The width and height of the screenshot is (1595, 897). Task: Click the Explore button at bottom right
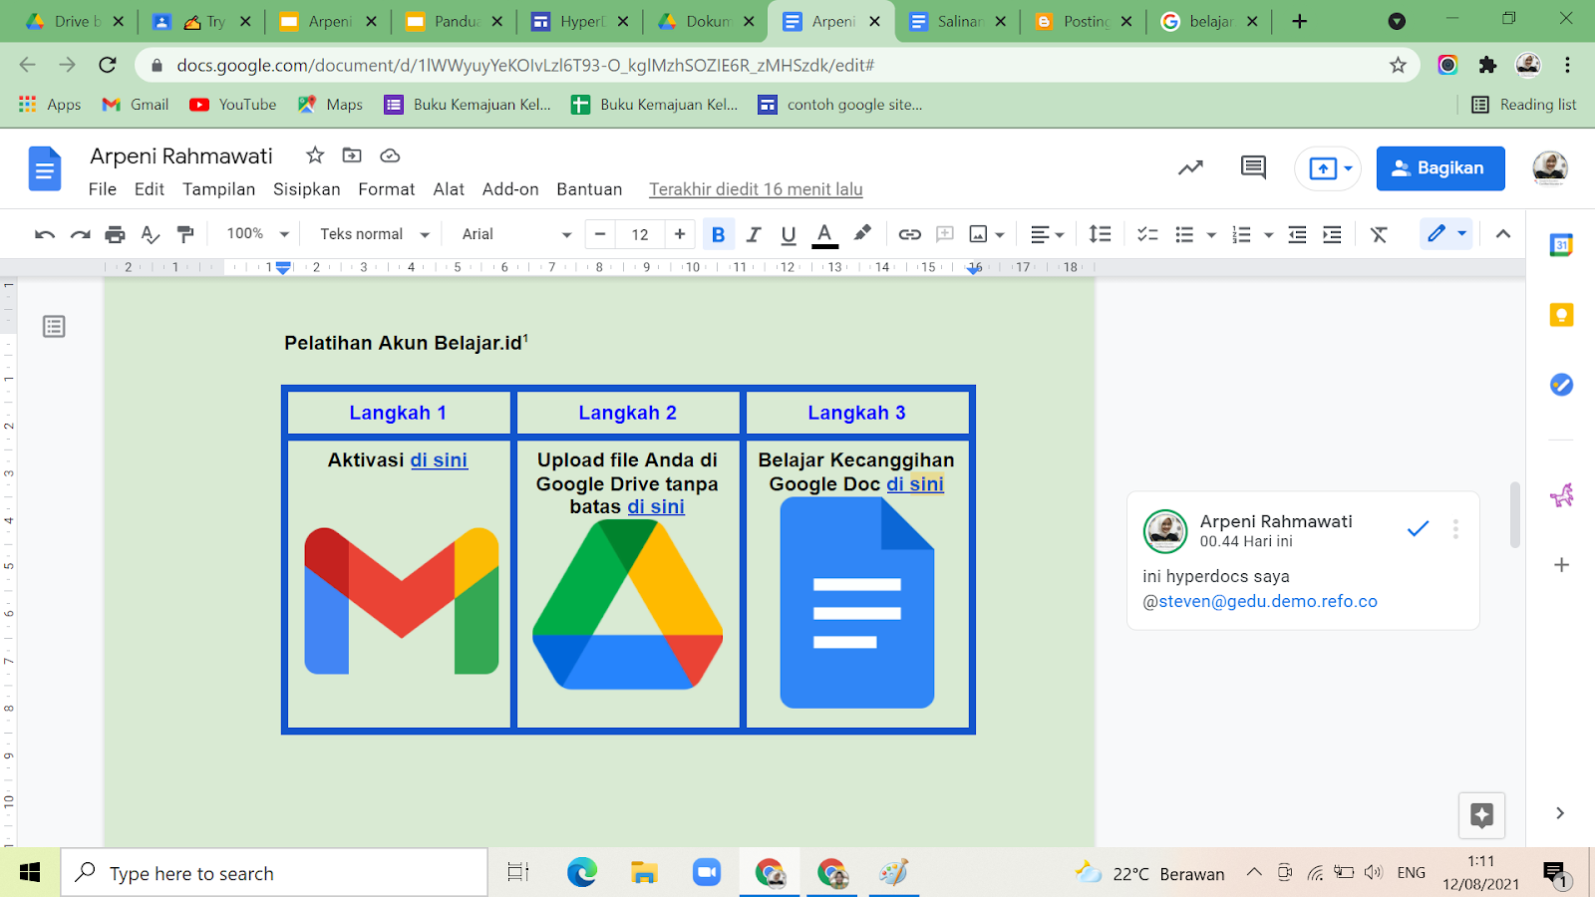pyautogui.click(x=1481, y=815)
